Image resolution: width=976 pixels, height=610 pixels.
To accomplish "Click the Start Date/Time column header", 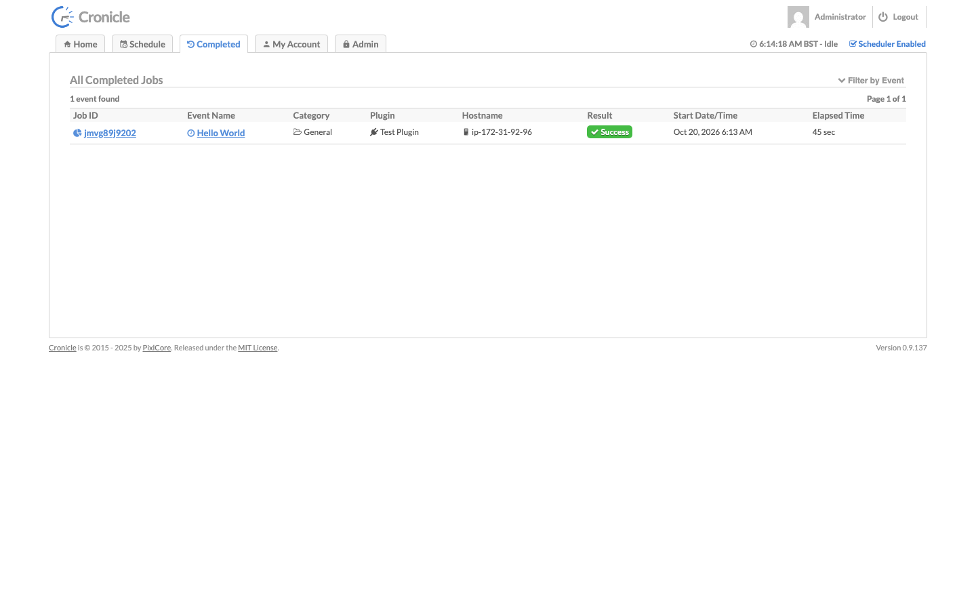I will click(706, 116).
